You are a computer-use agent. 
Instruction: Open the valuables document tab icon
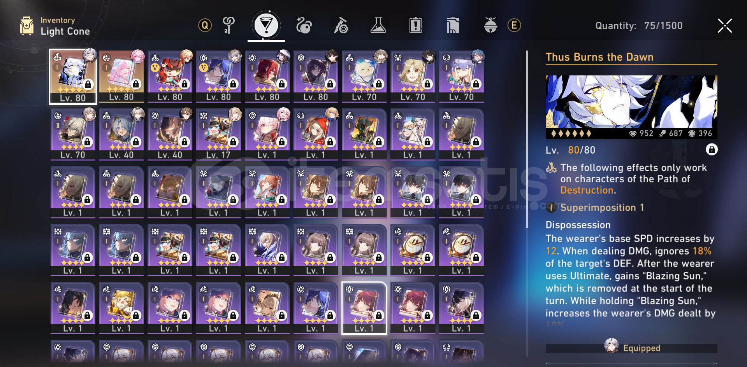(x=453, y=26)
